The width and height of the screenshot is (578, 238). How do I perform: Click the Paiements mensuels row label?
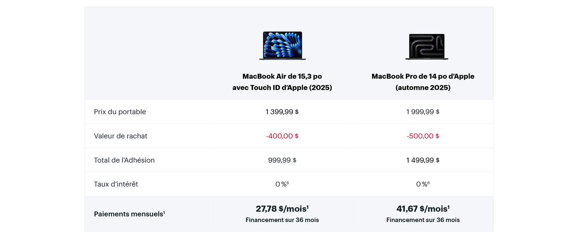(x=129, y=214)
